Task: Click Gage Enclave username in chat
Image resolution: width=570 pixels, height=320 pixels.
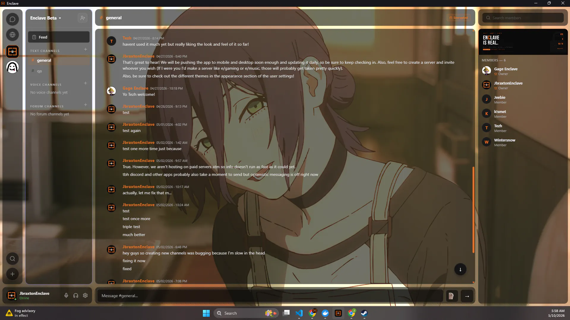Action: (x=135, y=88)
